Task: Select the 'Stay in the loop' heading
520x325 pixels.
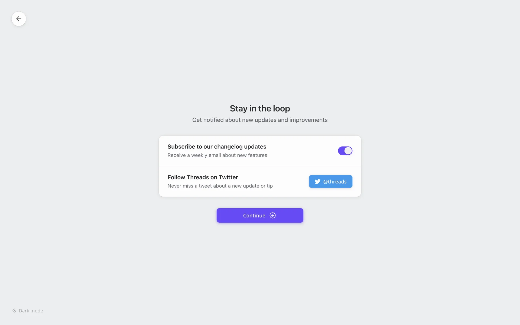Action: click(x=260, y=108)
